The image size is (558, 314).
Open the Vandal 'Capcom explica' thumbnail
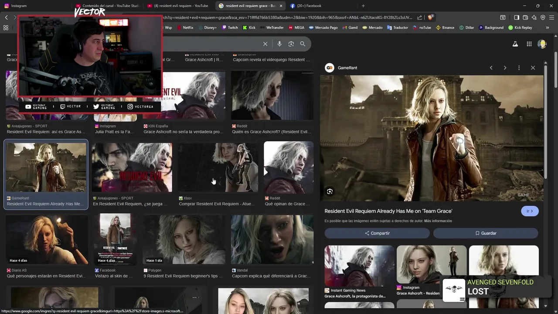click(272, 239)
